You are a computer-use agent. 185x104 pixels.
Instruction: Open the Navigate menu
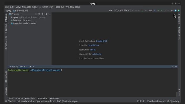(x=26, y=7)
